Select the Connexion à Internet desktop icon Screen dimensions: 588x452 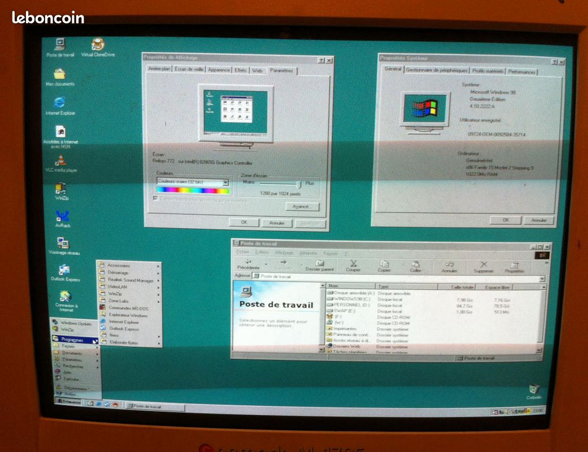click(66, 301)
